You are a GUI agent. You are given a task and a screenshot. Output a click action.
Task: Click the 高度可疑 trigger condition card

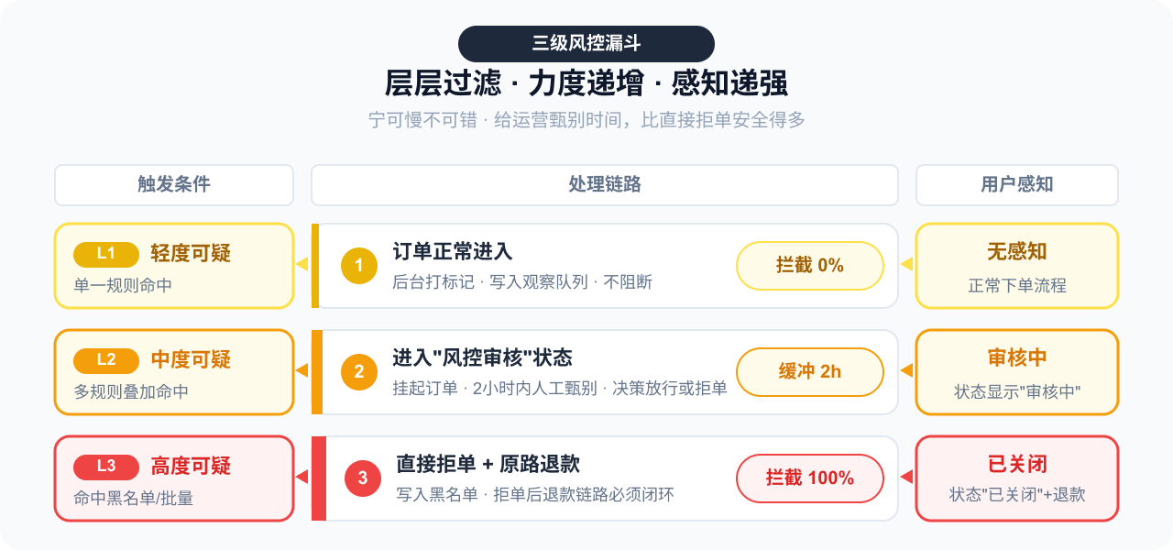coord(174,478)
